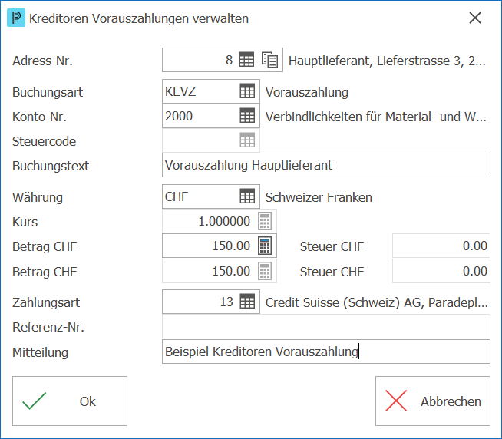Open calculator for the active Betrag CHF field

[265, 246]
